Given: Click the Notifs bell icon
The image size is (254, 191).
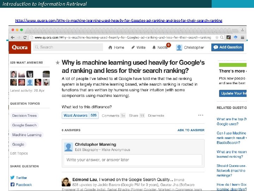Looking at the screenshot, I should click(x=154, y=47).
